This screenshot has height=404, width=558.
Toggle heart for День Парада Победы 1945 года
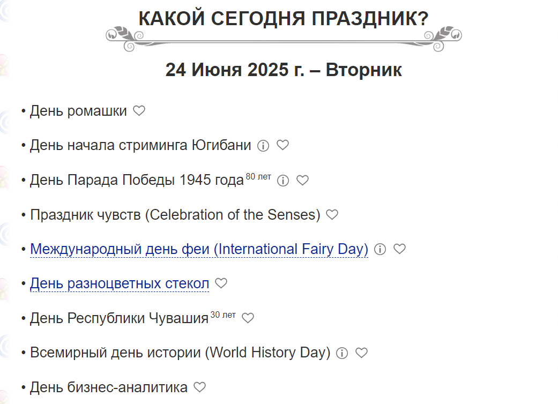pyautogui.click(x=302, y=180)
